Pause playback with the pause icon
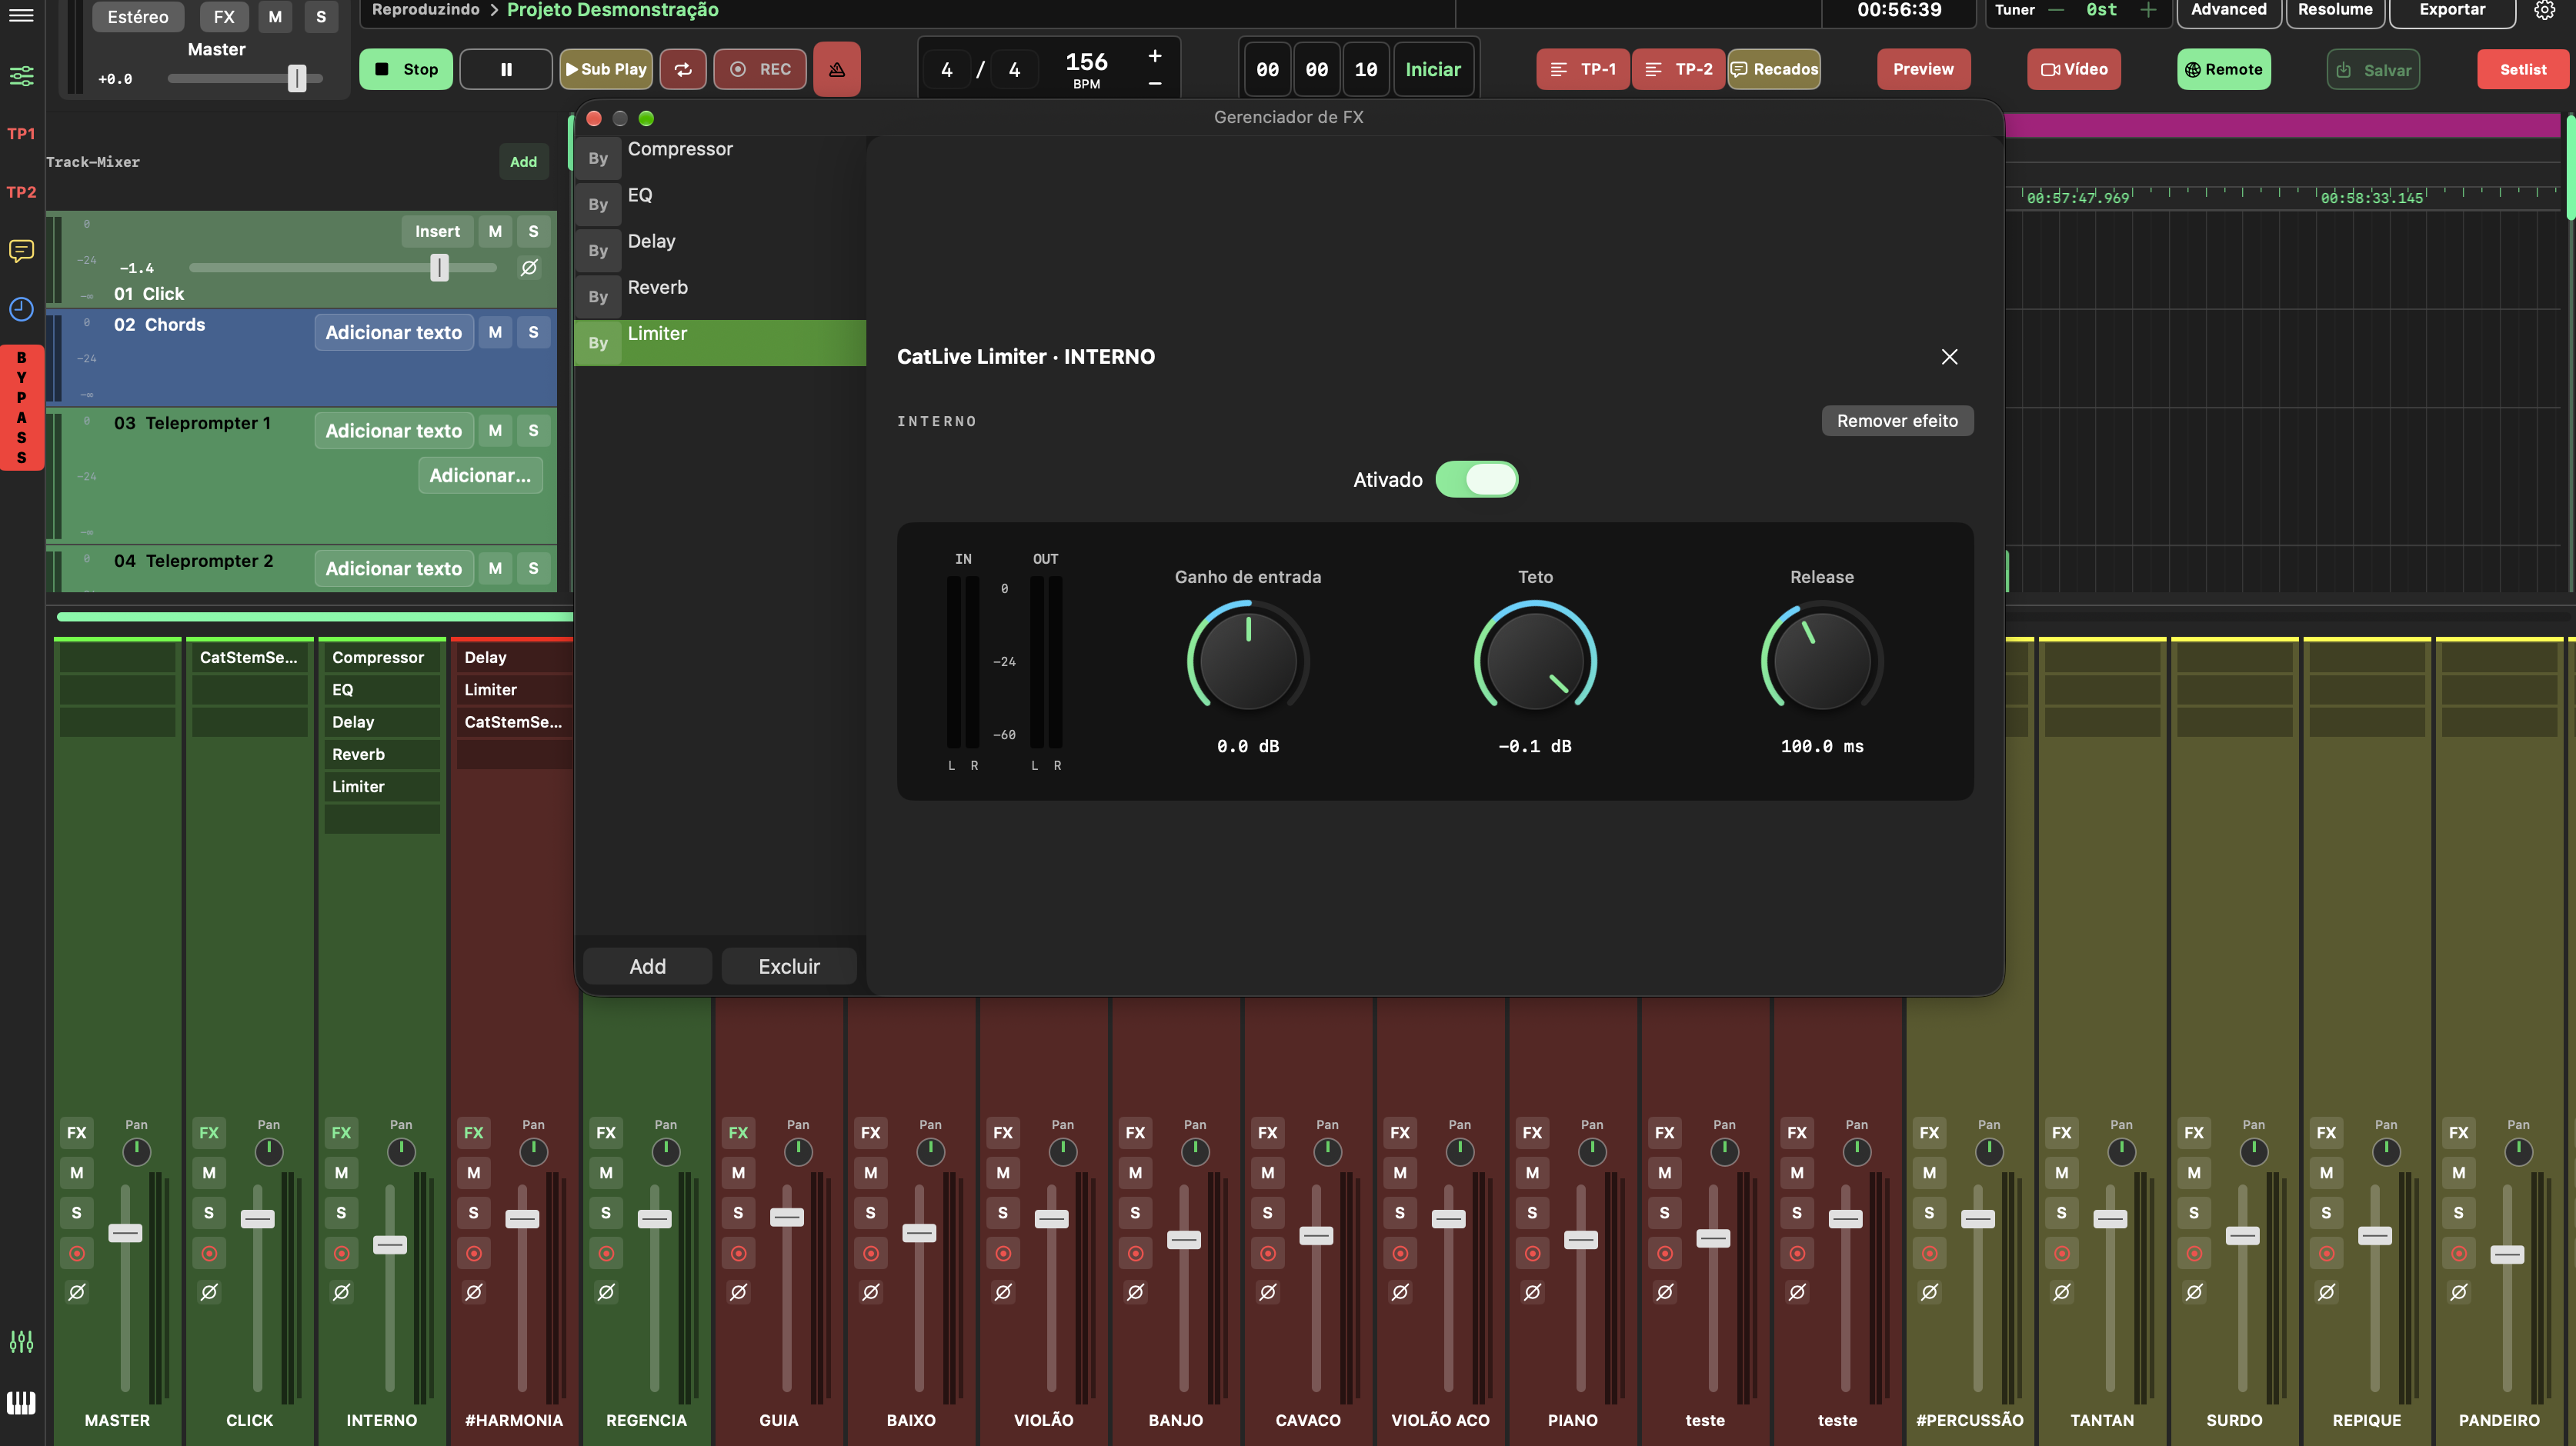 (506, 69)
